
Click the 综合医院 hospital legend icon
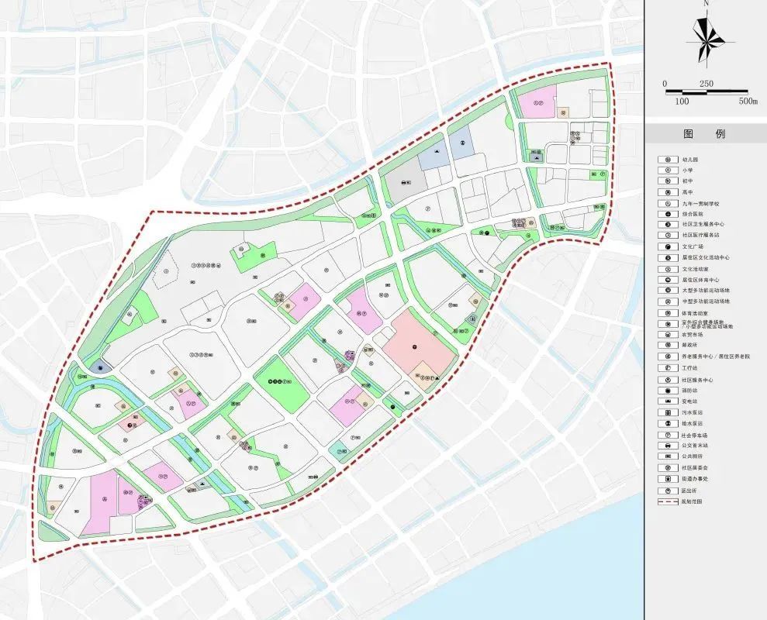[668, 214]
